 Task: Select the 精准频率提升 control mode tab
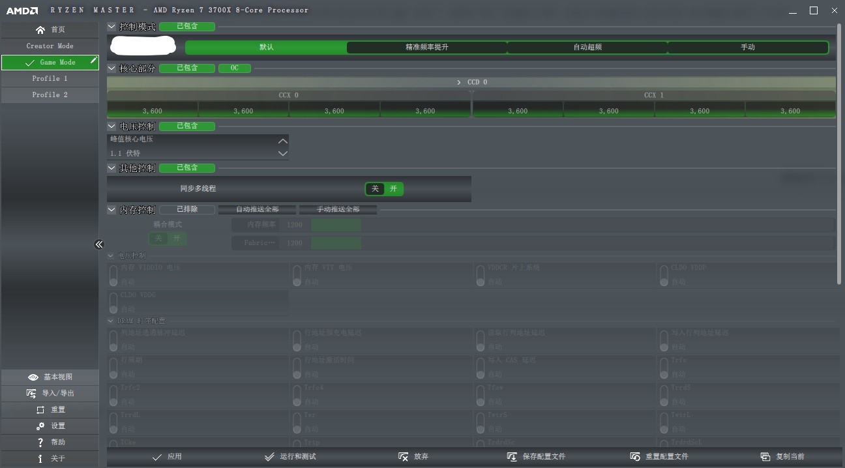click(x=427, y=48)
